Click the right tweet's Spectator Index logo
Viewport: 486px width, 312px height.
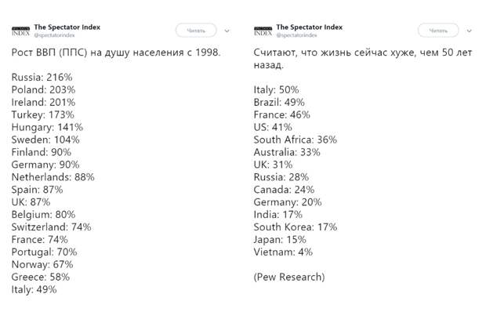tap(263, 31)
